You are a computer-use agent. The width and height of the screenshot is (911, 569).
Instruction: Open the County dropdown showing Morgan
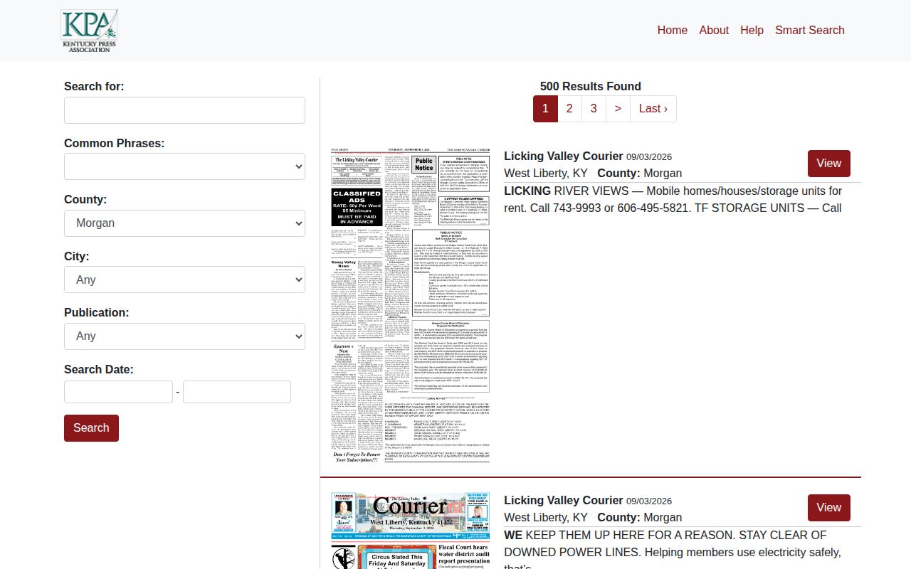184,223
